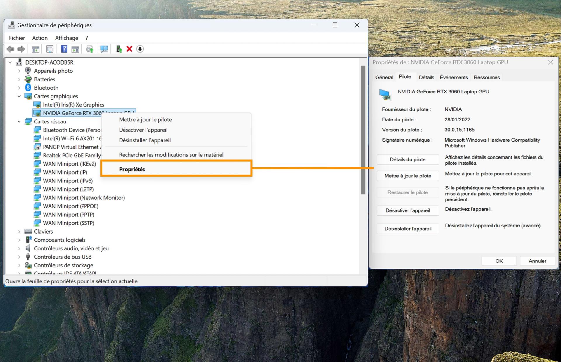The height and width of the screenshot is (362, 561).
Task: Expand Contrôleurs de bus USB node
Action: (19, 257)
